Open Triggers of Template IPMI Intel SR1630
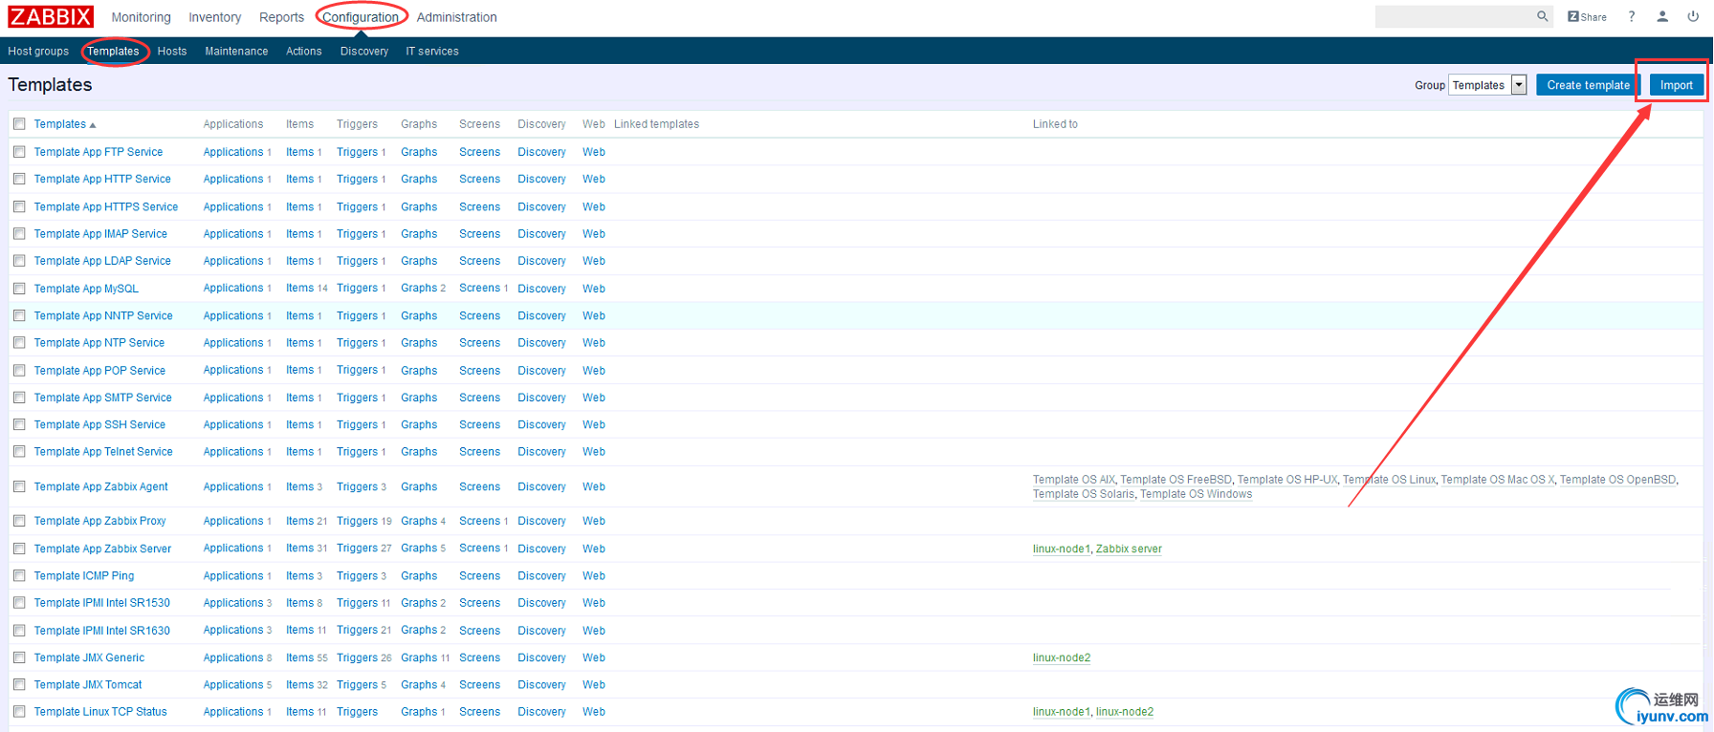The image size is (1714, 732). point(357,631)
